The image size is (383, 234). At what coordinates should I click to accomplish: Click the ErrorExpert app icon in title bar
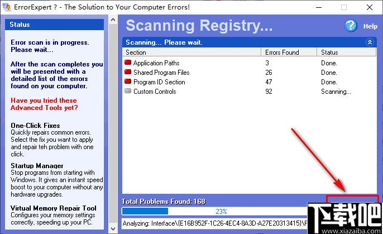point(7,7)
